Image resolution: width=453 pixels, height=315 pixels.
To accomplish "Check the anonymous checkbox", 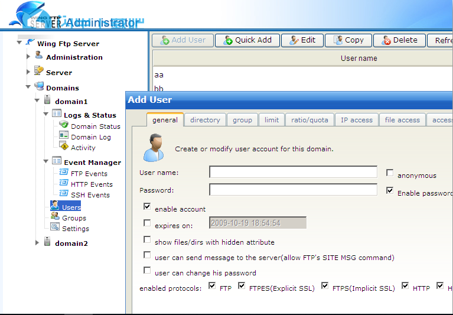I will 390,173.
